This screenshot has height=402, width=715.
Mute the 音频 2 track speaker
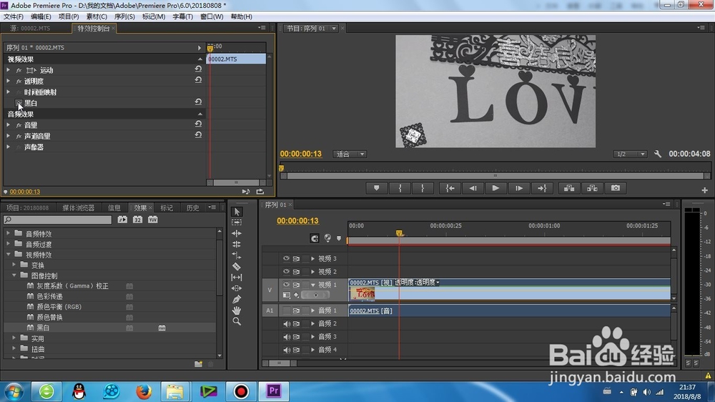tap(287, 323)
